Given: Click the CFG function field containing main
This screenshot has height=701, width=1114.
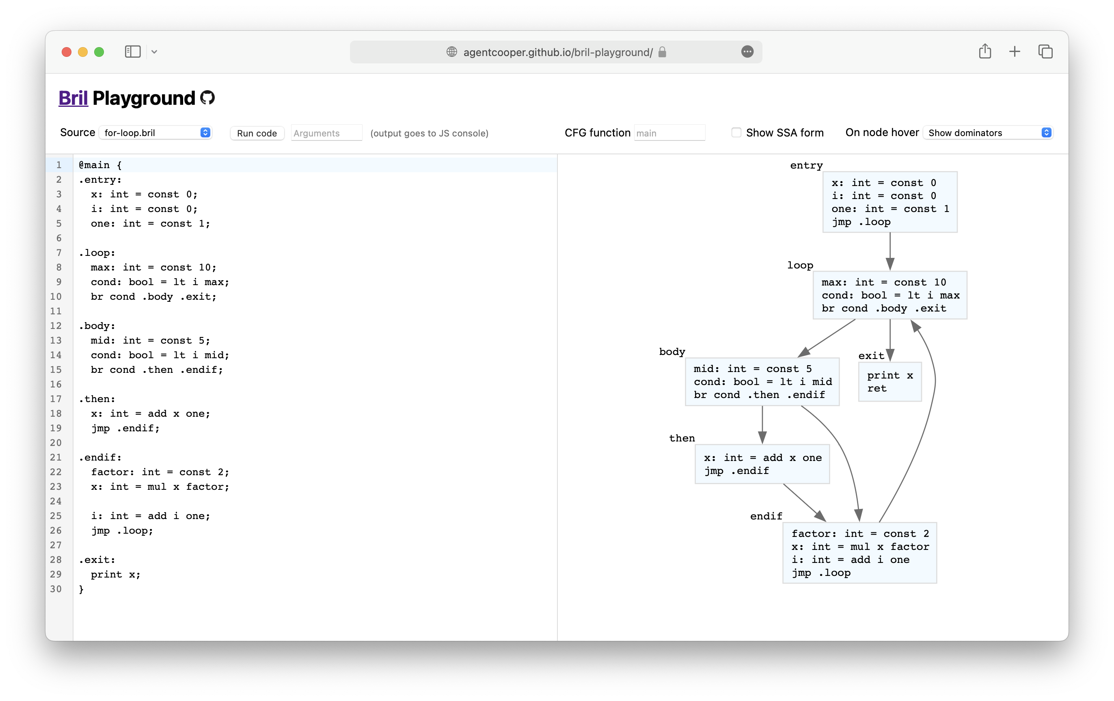Looking at the screenshot, I should (669, 132).
